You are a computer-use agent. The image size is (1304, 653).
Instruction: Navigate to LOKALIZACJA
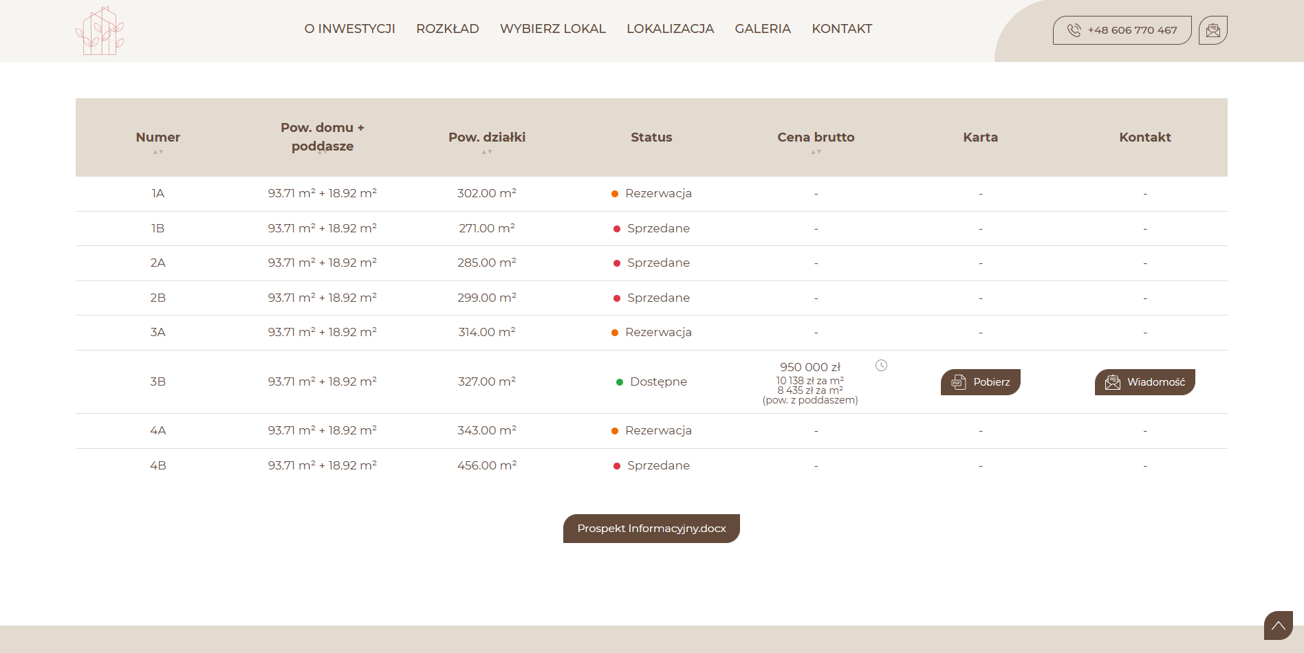[x=670, y=29]
